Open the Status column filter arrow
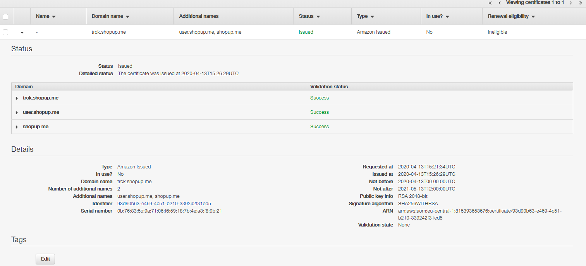The height and width of the screenshot is (266, 586). 318,17
